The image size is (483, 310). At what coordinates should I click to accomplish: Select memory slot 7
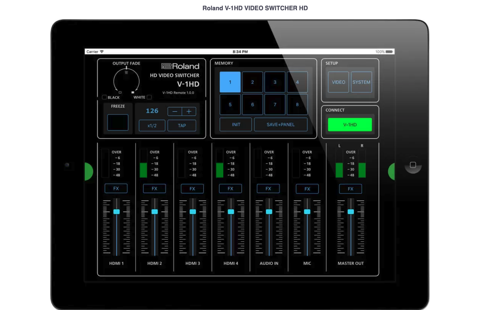(x=275, y=104)
